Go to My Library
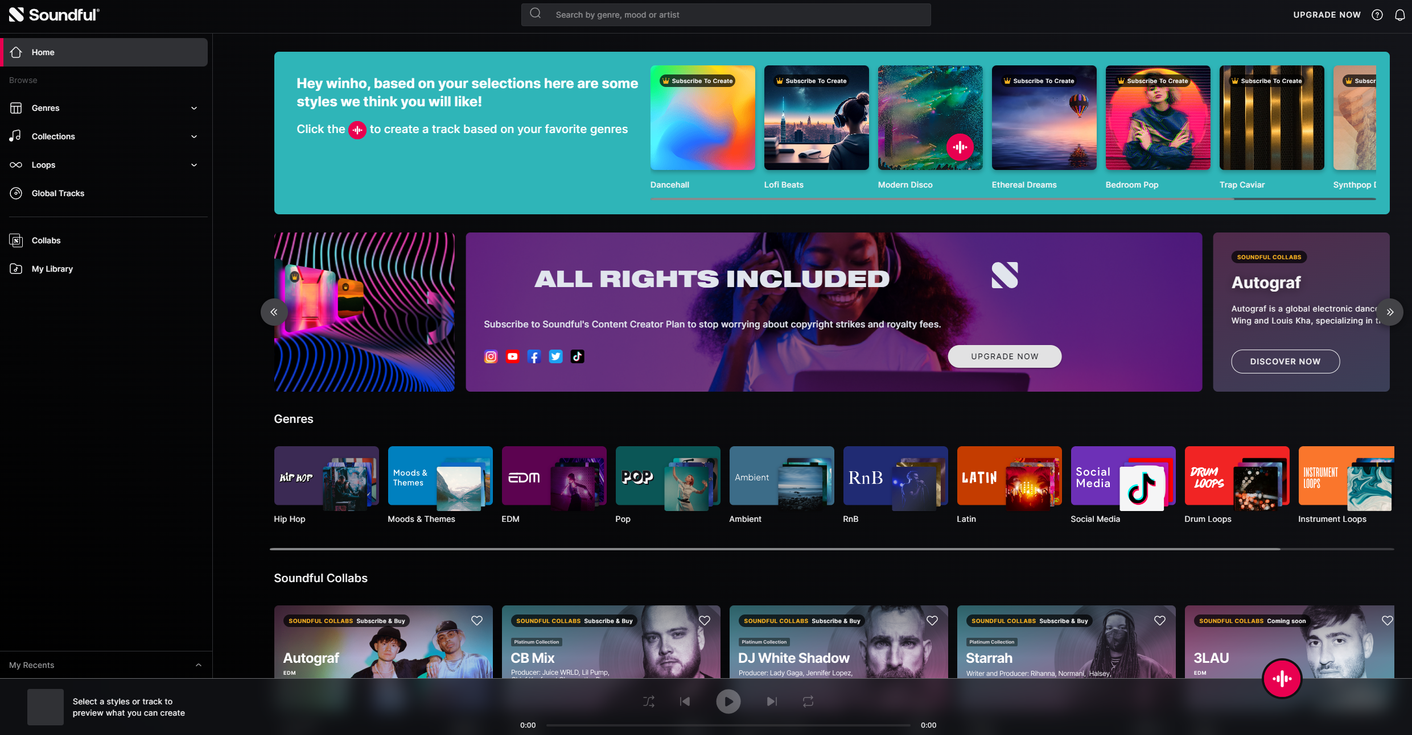Screen dimensions: 1412x735 coord(52,269)
